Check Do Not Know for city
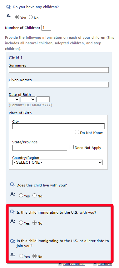Image resolution: width=119 pixels, height=268 pixels. tap(77, 132)
